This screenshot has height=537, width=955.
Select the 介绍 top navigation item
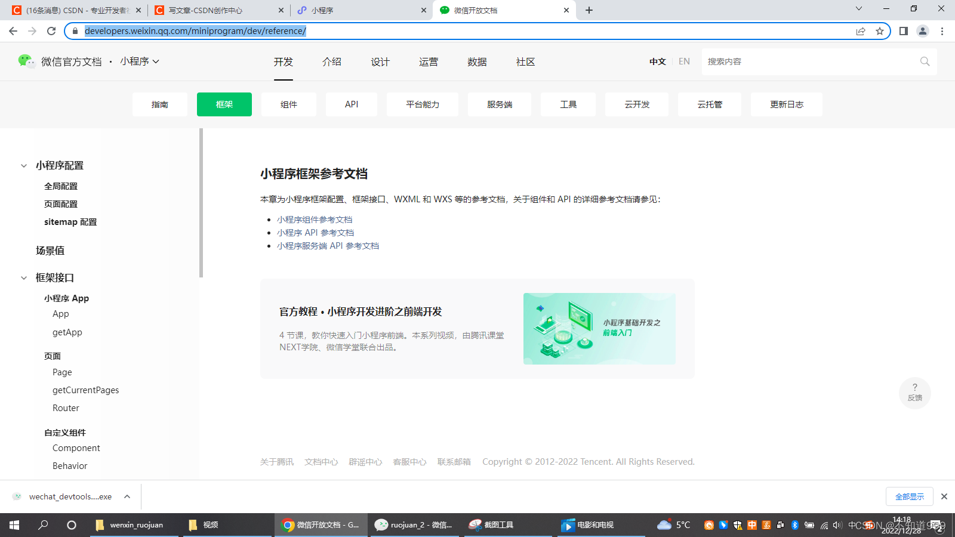pyautogui.click(x=332, y=62)
